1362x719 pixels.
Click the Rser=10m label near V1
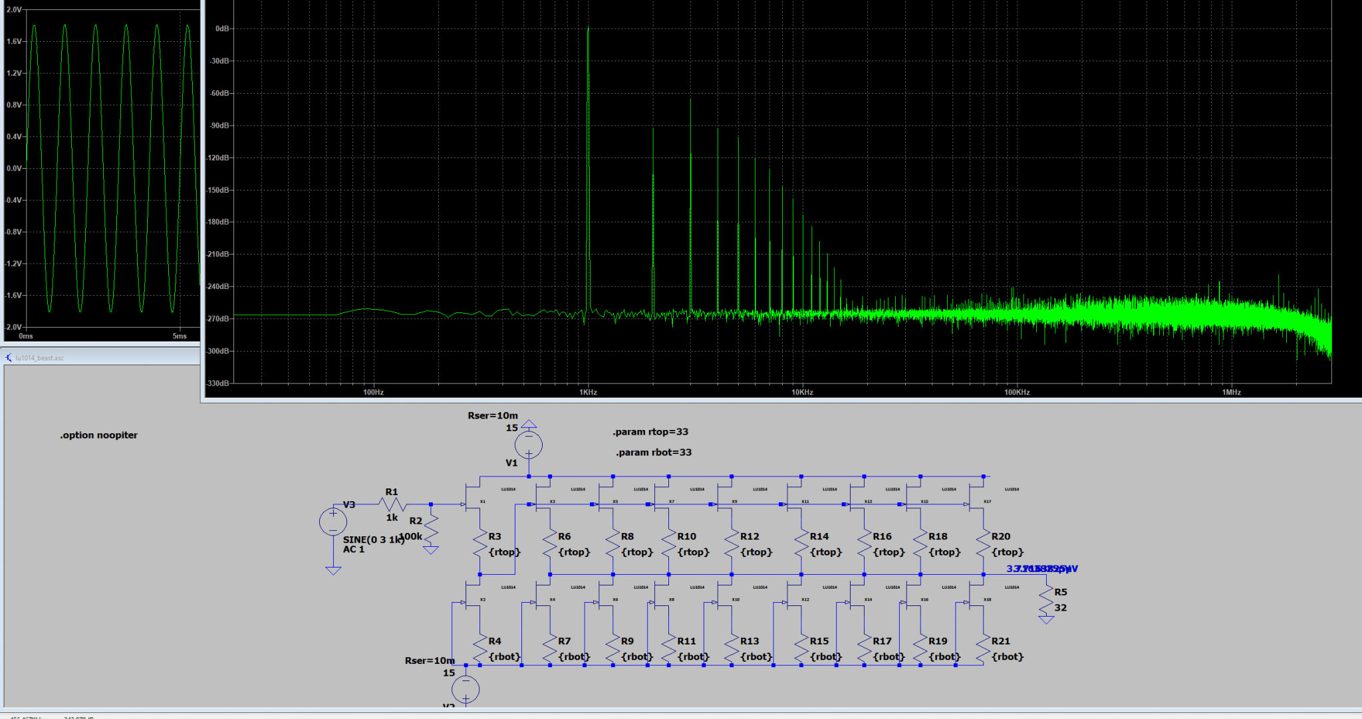point(493,415)
